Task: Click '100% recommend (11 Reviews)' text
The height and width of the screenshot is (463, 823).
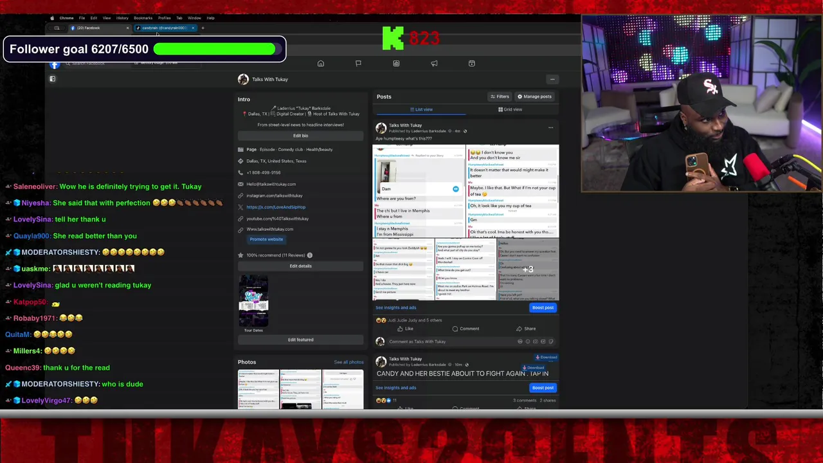Action: (276, 255)
